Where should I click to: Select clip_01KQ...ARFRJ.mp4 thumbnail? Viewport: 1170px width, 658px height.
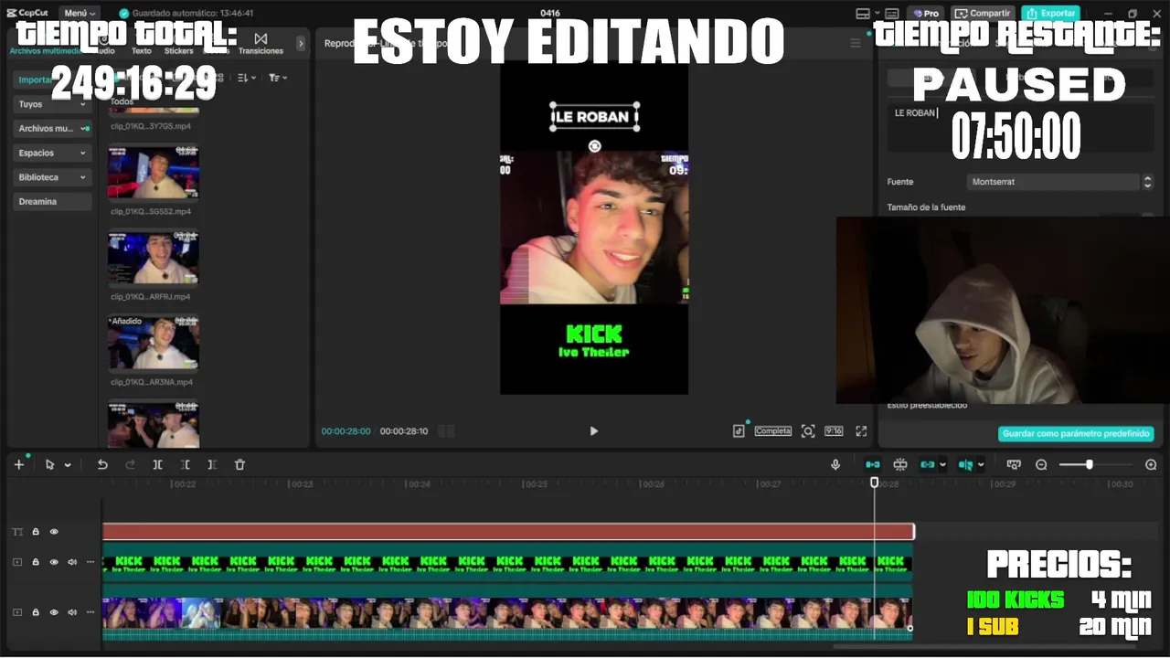[x=154, y=257]
